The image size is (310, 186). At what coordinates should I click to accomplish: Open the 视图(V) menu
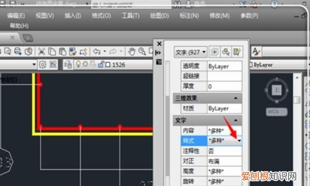(x=44, y=16)
